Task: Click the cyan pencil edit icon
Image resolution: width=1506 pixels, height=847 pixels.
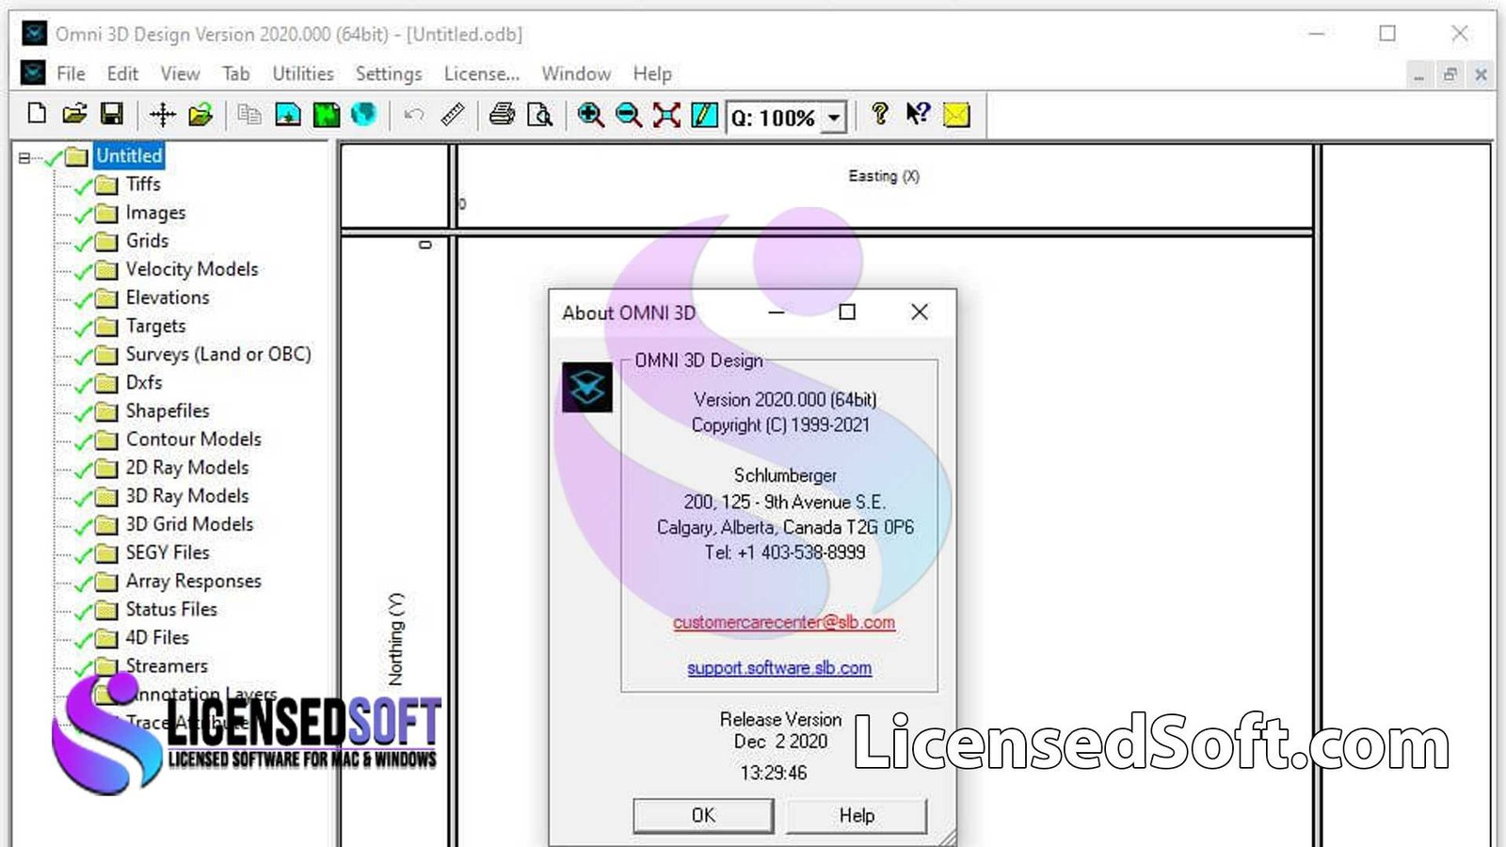Action: 704,115
